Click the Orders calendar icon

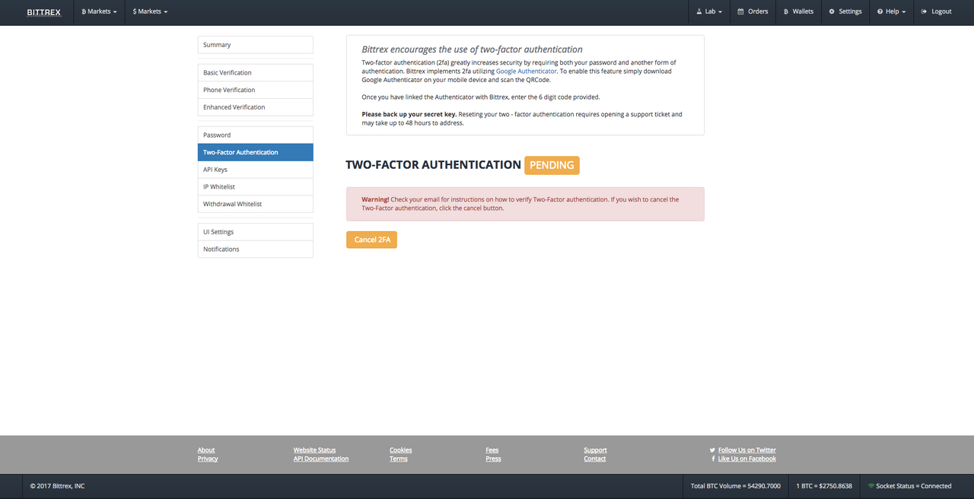tap(741, 12)
